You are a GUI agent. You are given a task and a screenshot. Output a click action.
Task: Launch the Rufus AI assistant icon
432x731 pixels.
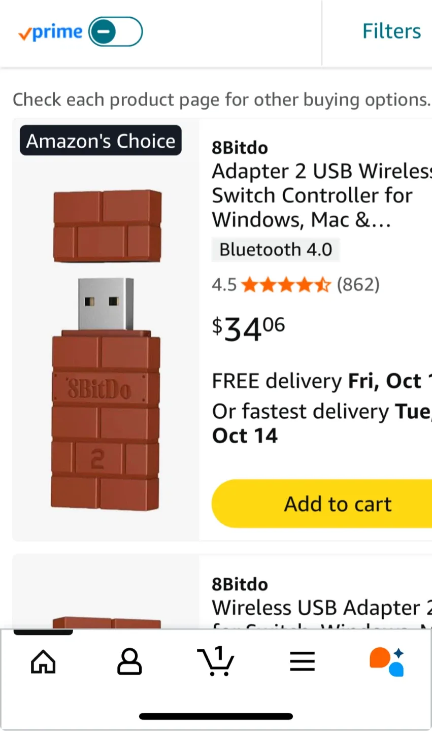[387, 661]
